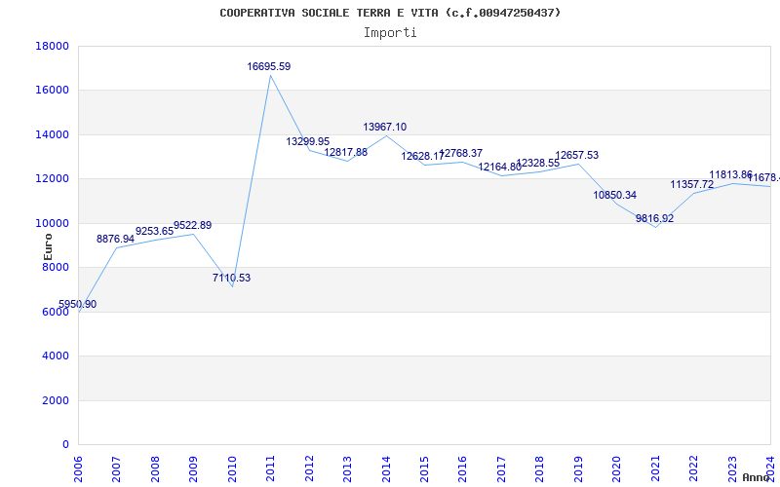The height and width of the screenshot is (487, 780).
Task: Click the Anno x-axis title
Action: (x=757, y=477)
